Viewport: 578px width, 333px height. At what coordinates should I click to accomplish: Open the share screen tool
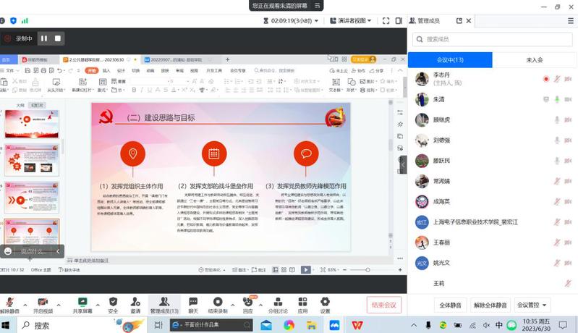tap(82, 301)
